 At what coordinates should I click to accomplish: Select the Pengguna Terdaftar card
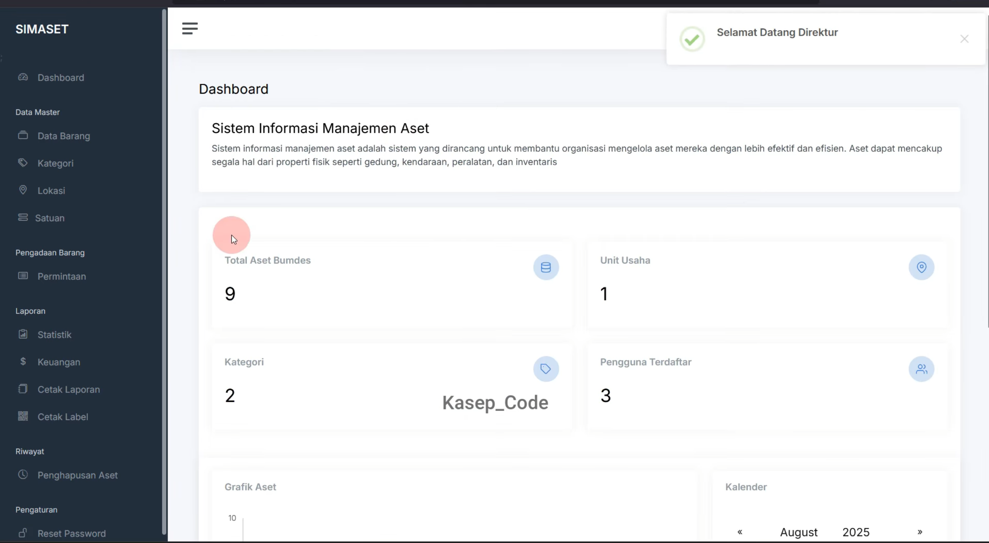pyautogui.click(x=767, y=387)
